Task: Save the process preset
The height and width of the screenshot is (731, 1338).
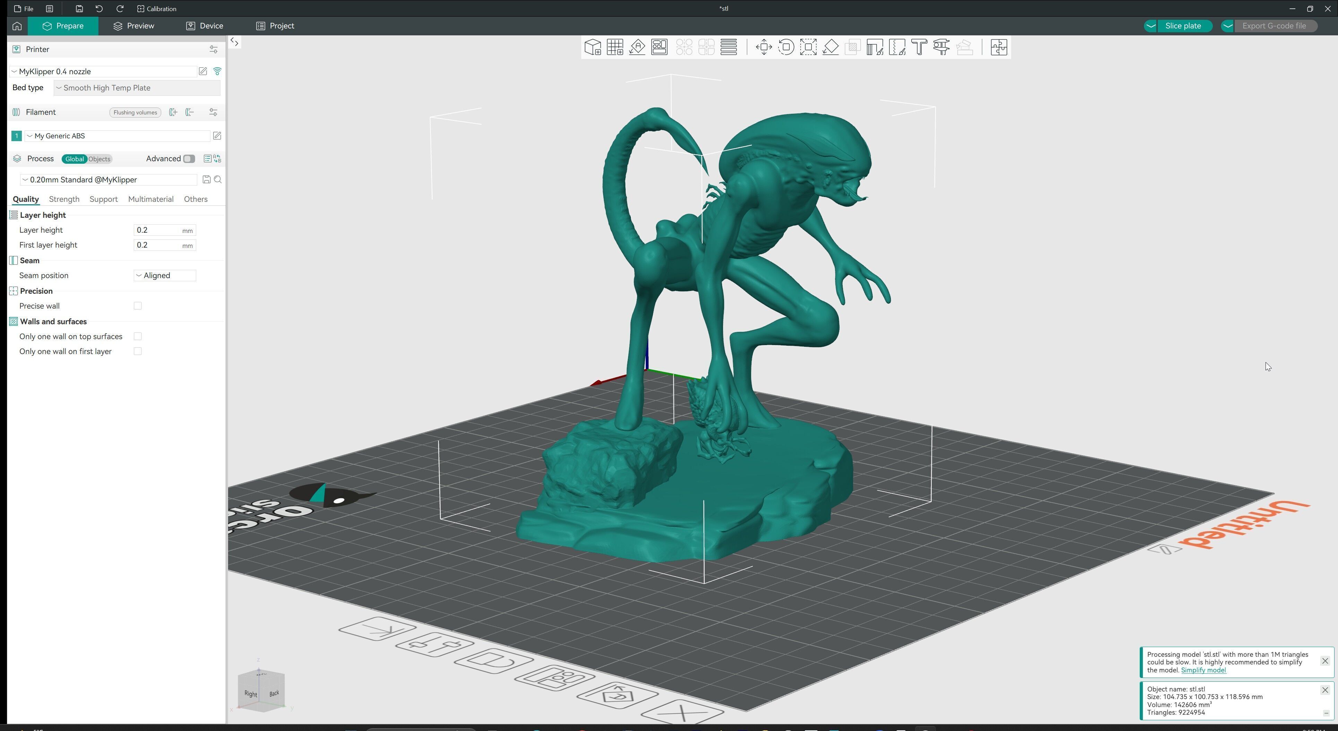Action: click(207, 180)
